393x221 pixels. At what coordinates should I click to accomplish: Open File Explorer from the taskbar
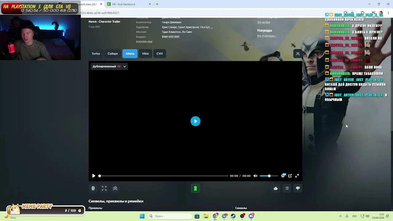coord(206,216)
